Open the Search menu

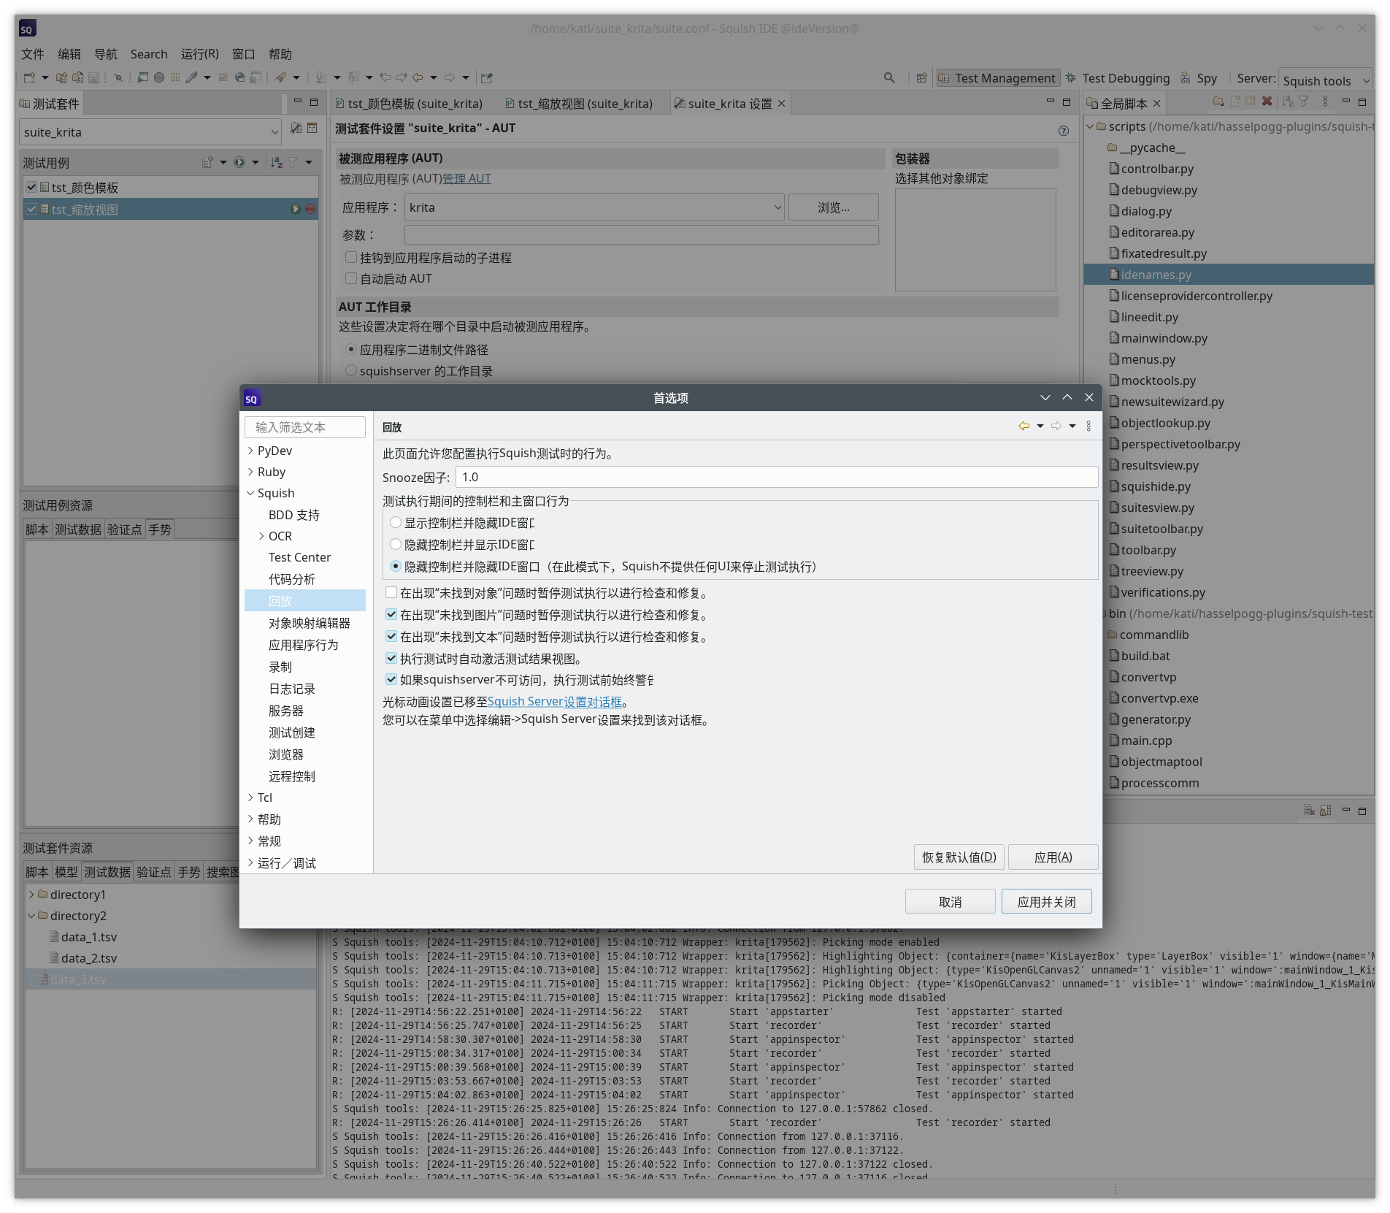[x=148, y=53]
